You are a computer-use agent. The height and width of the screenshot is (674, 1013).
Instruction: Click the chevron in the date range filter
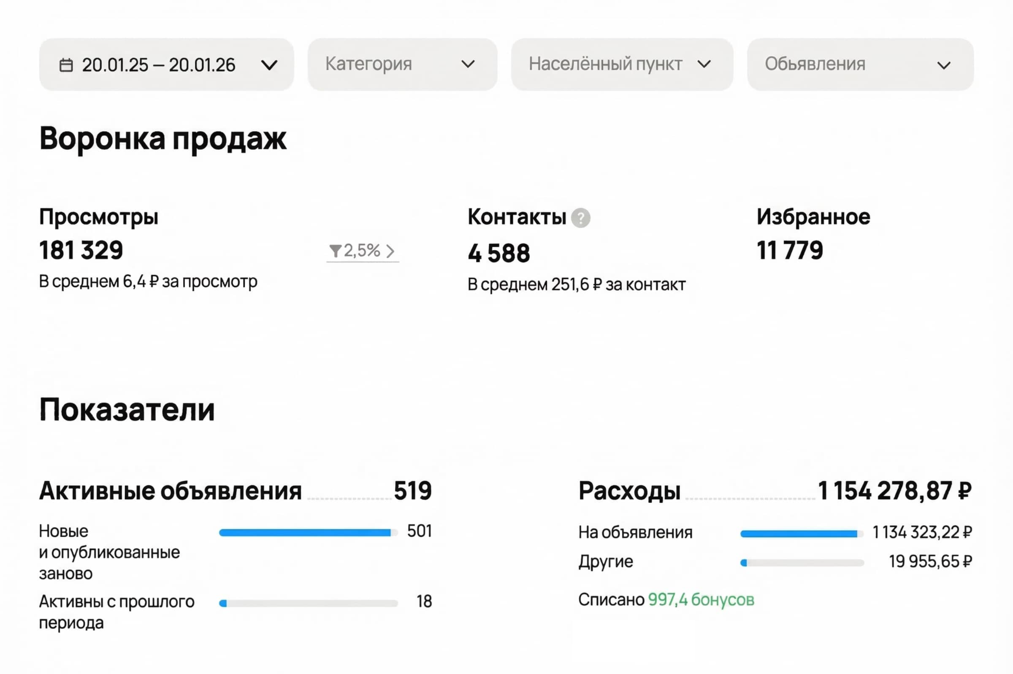click(269, 65)
